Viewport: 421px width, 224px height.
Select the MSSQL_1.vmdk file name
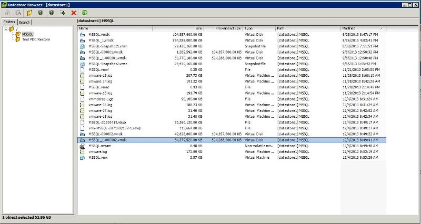101,40
